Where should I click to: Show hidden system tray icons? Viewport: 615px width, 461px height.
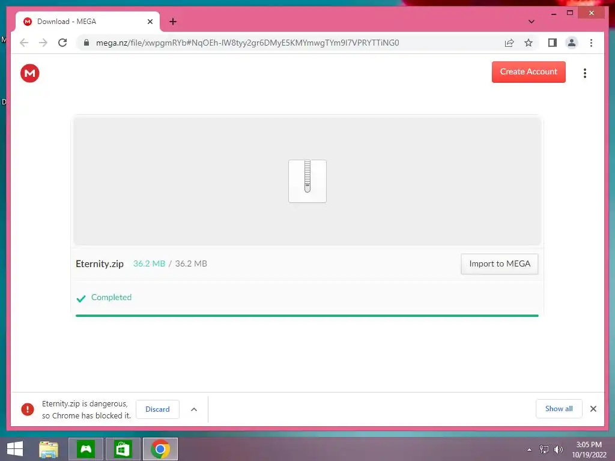[530, 450]
